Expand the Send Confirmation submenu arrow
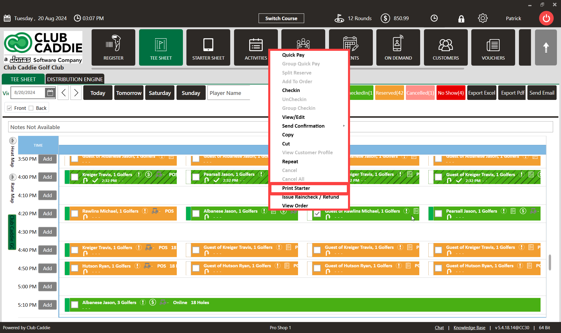 tap(344, 126)
